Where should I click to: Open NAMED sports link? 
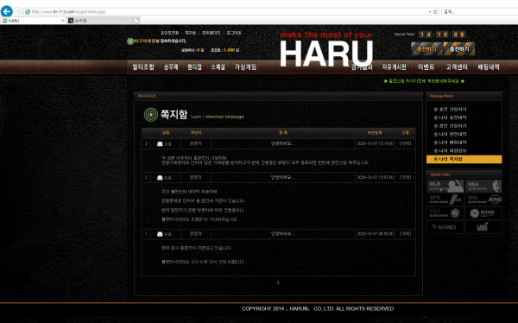(445, 227)
